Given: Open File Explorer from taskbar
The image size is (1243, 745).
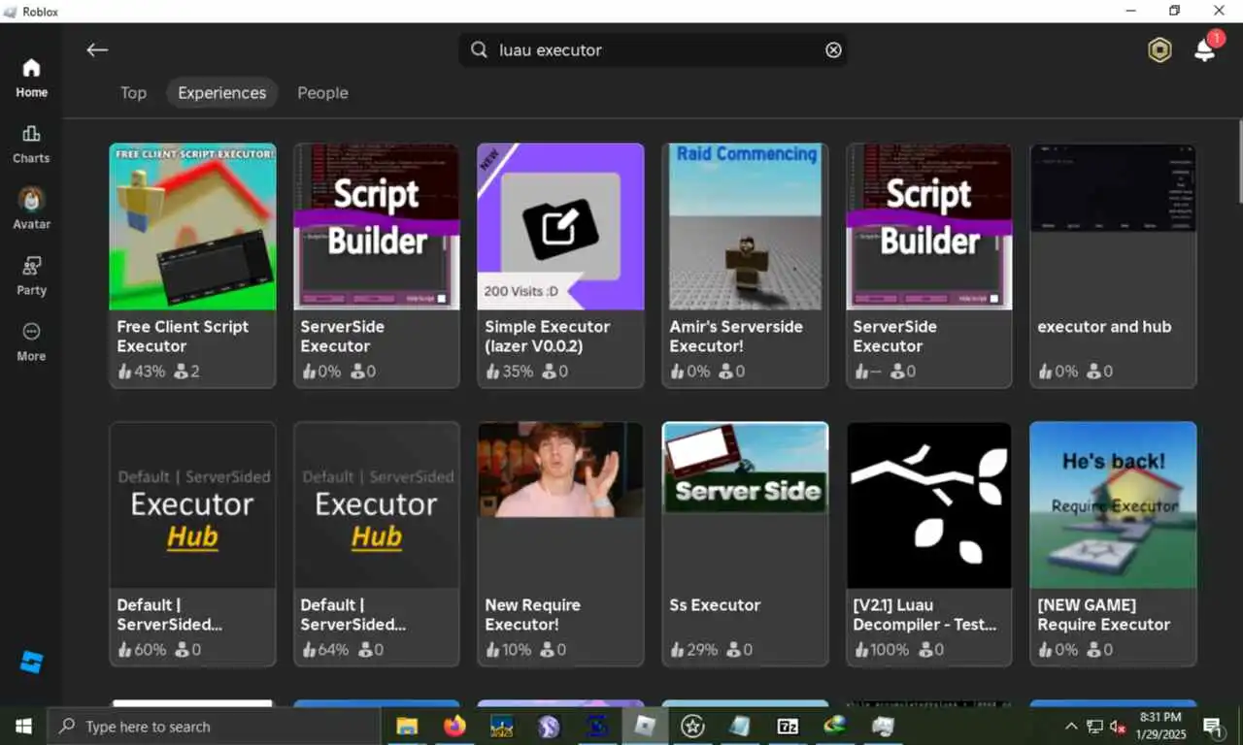Looking at the screenshot, I should [x=407, y=726].
